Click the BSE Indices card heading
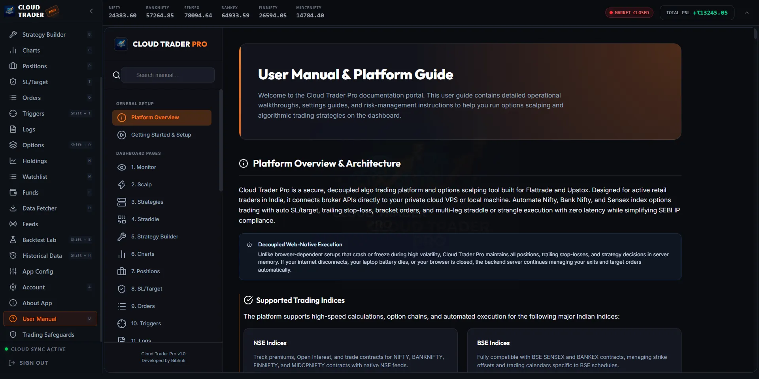The image size is (759, 379). (493, 343)
